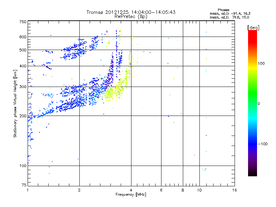The height and width of the screenshot is (207, 276).
Task: Click the y-axis tick label '200'
Action: point(23,116)
